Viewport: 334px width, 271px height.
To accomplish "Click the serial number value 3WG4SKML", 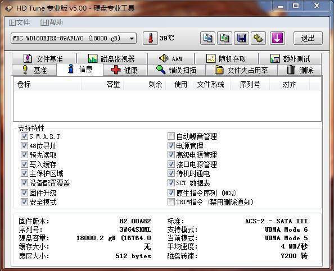I will pos(136,229).
